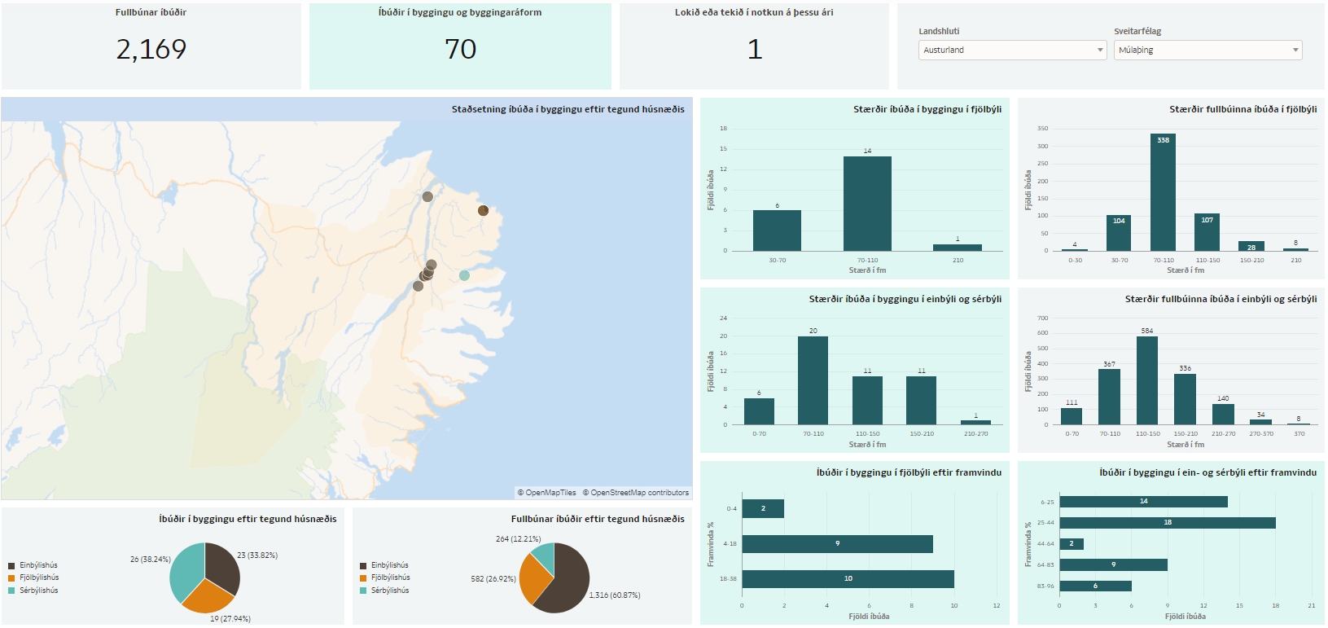Select the northernmost grey map marker
This screenshot has width=1328, height=628.
427,196
